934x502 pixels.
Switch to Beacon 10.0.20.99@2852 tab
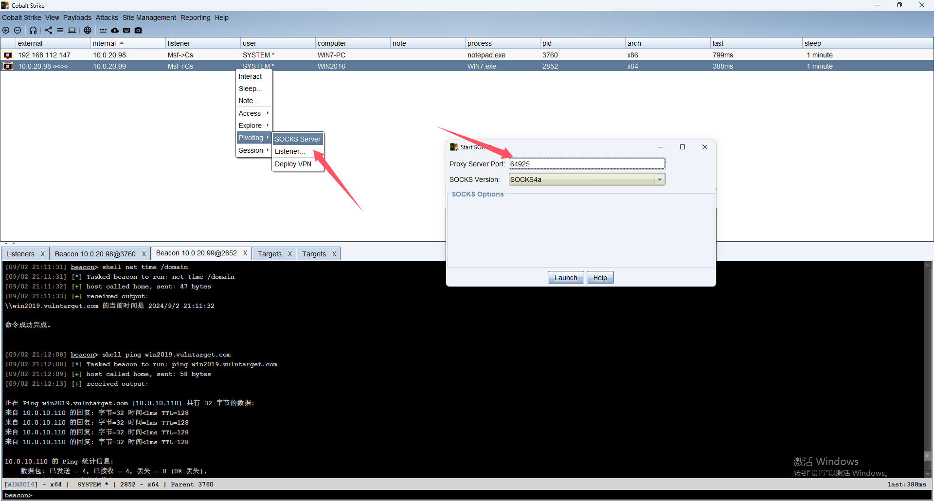[196, 253]
